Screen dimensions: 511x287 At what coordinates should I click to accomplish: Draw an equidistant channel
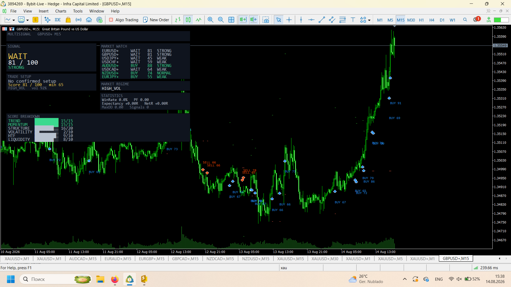[332, 20]
